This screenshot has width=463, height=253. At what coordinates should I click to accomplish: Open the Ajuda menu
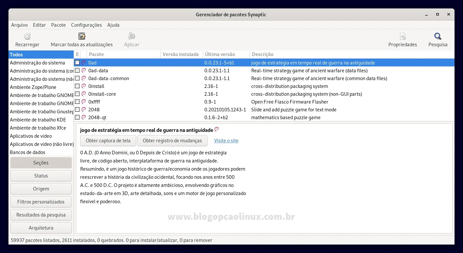click(x=113, y=25)
